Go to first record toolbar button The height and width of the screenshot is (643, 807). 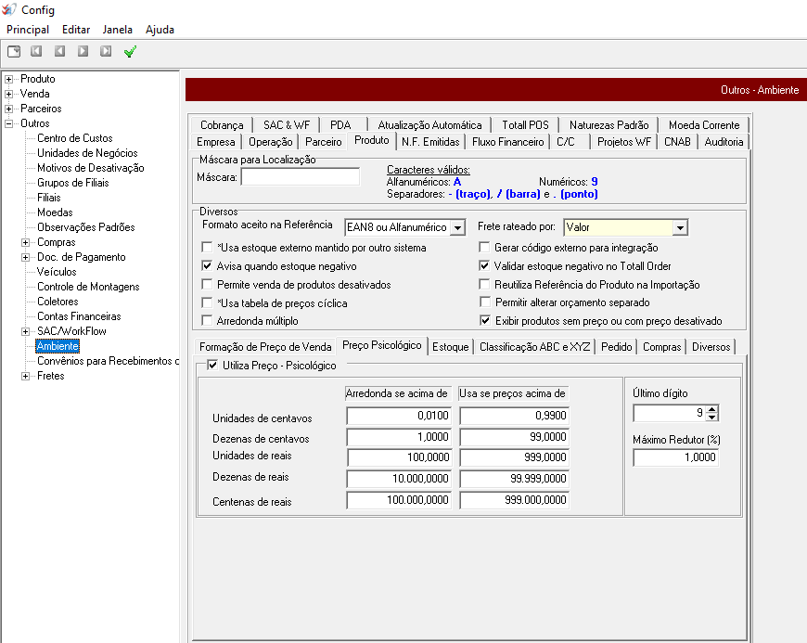tap(36, 51)
